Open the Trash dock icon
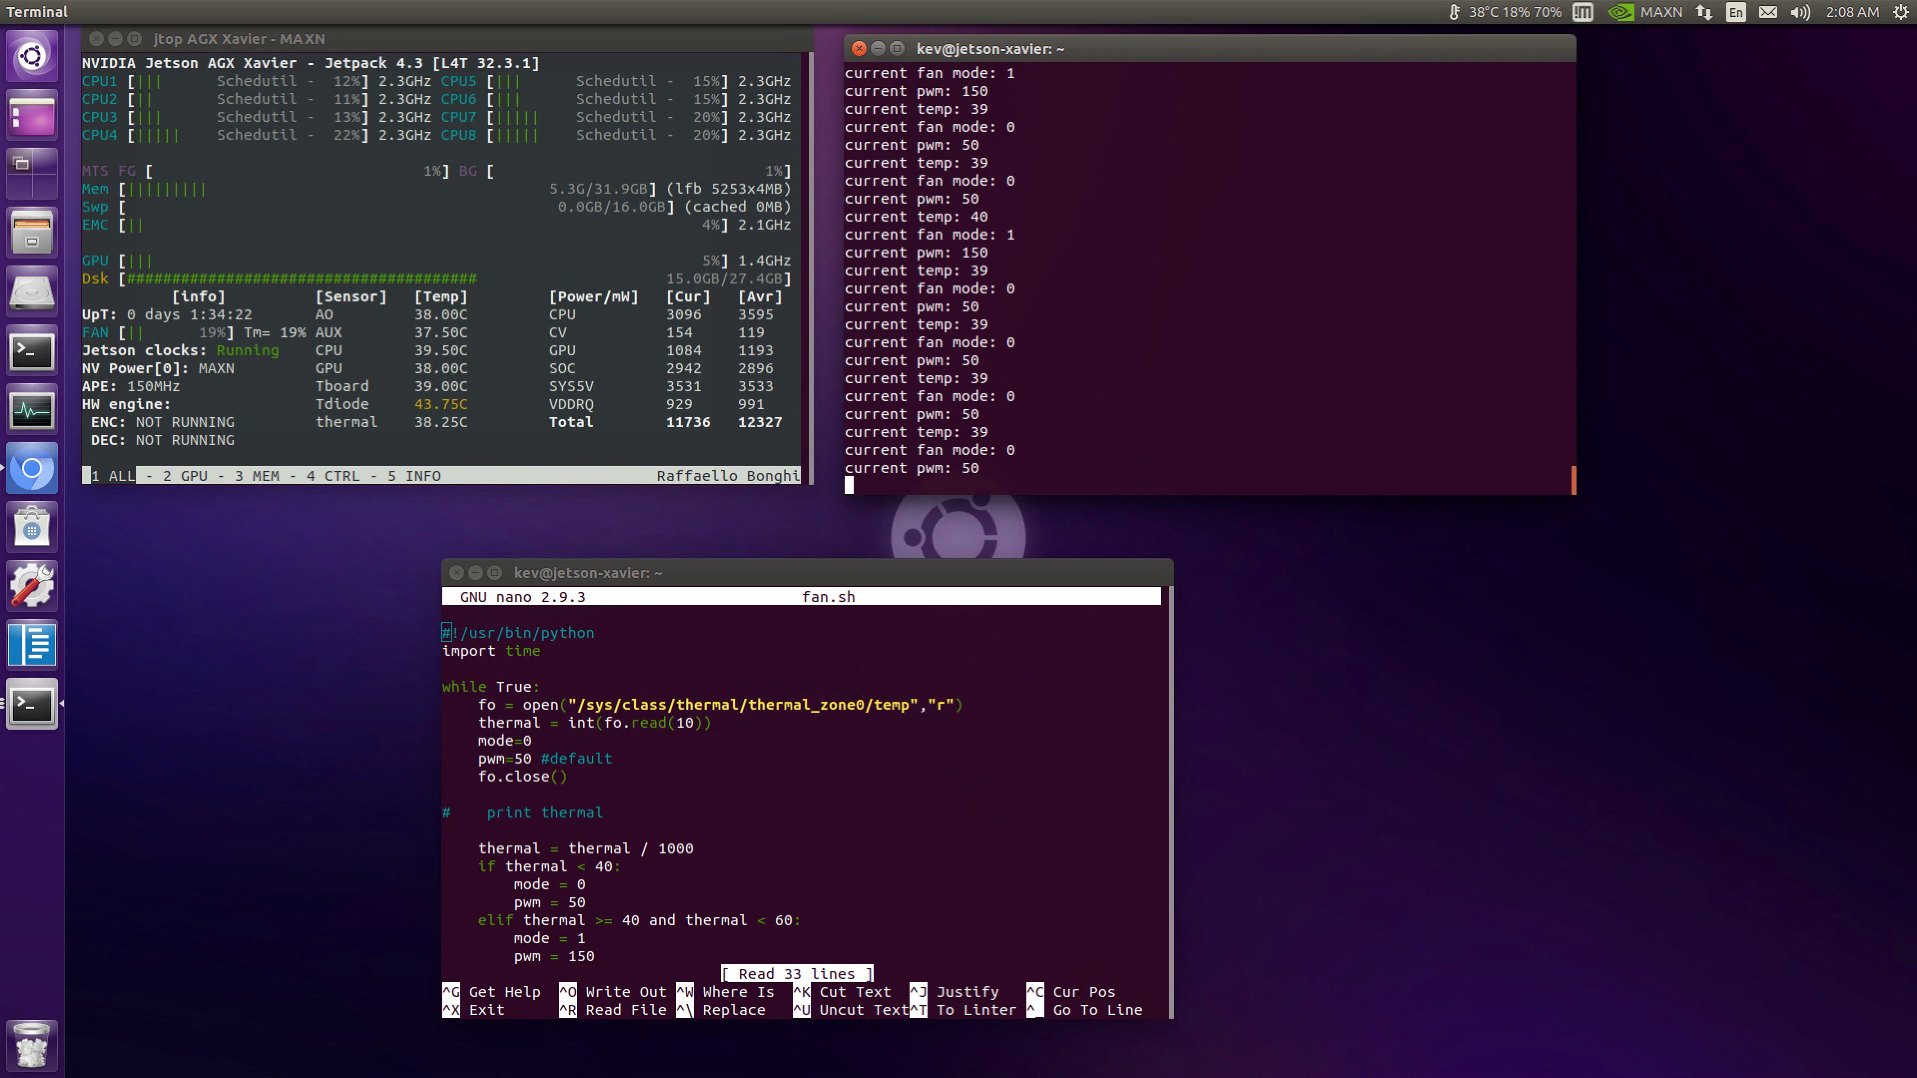 31,1045
